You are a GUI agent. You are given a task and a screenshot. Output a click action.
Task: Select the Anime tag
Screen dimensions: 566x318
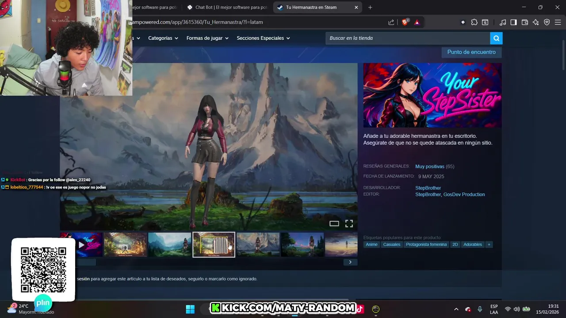(371, 244)
